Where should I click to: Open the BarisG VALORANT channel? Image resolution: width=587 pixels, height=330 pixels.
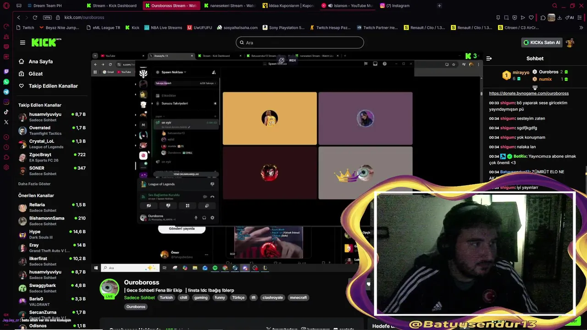[52, 302]
